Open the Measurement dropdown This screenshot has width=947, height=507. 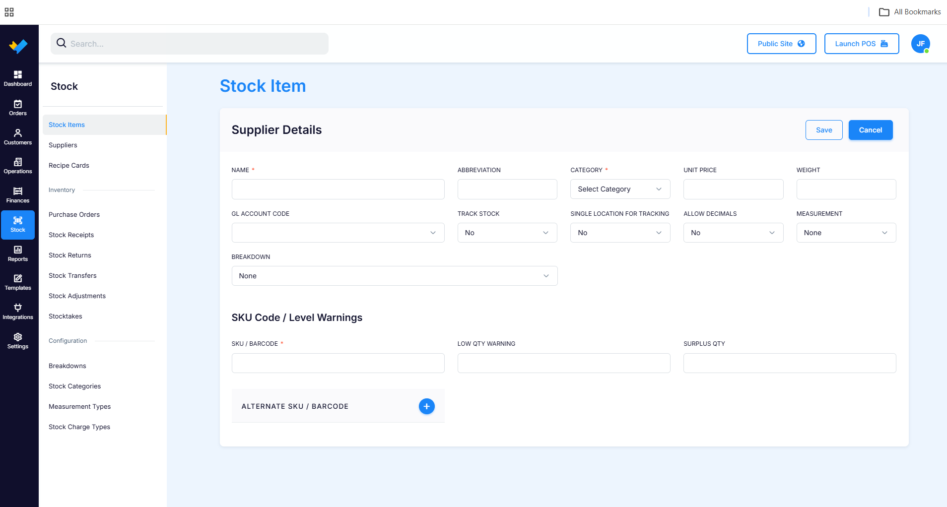click(x=846, y=233)
